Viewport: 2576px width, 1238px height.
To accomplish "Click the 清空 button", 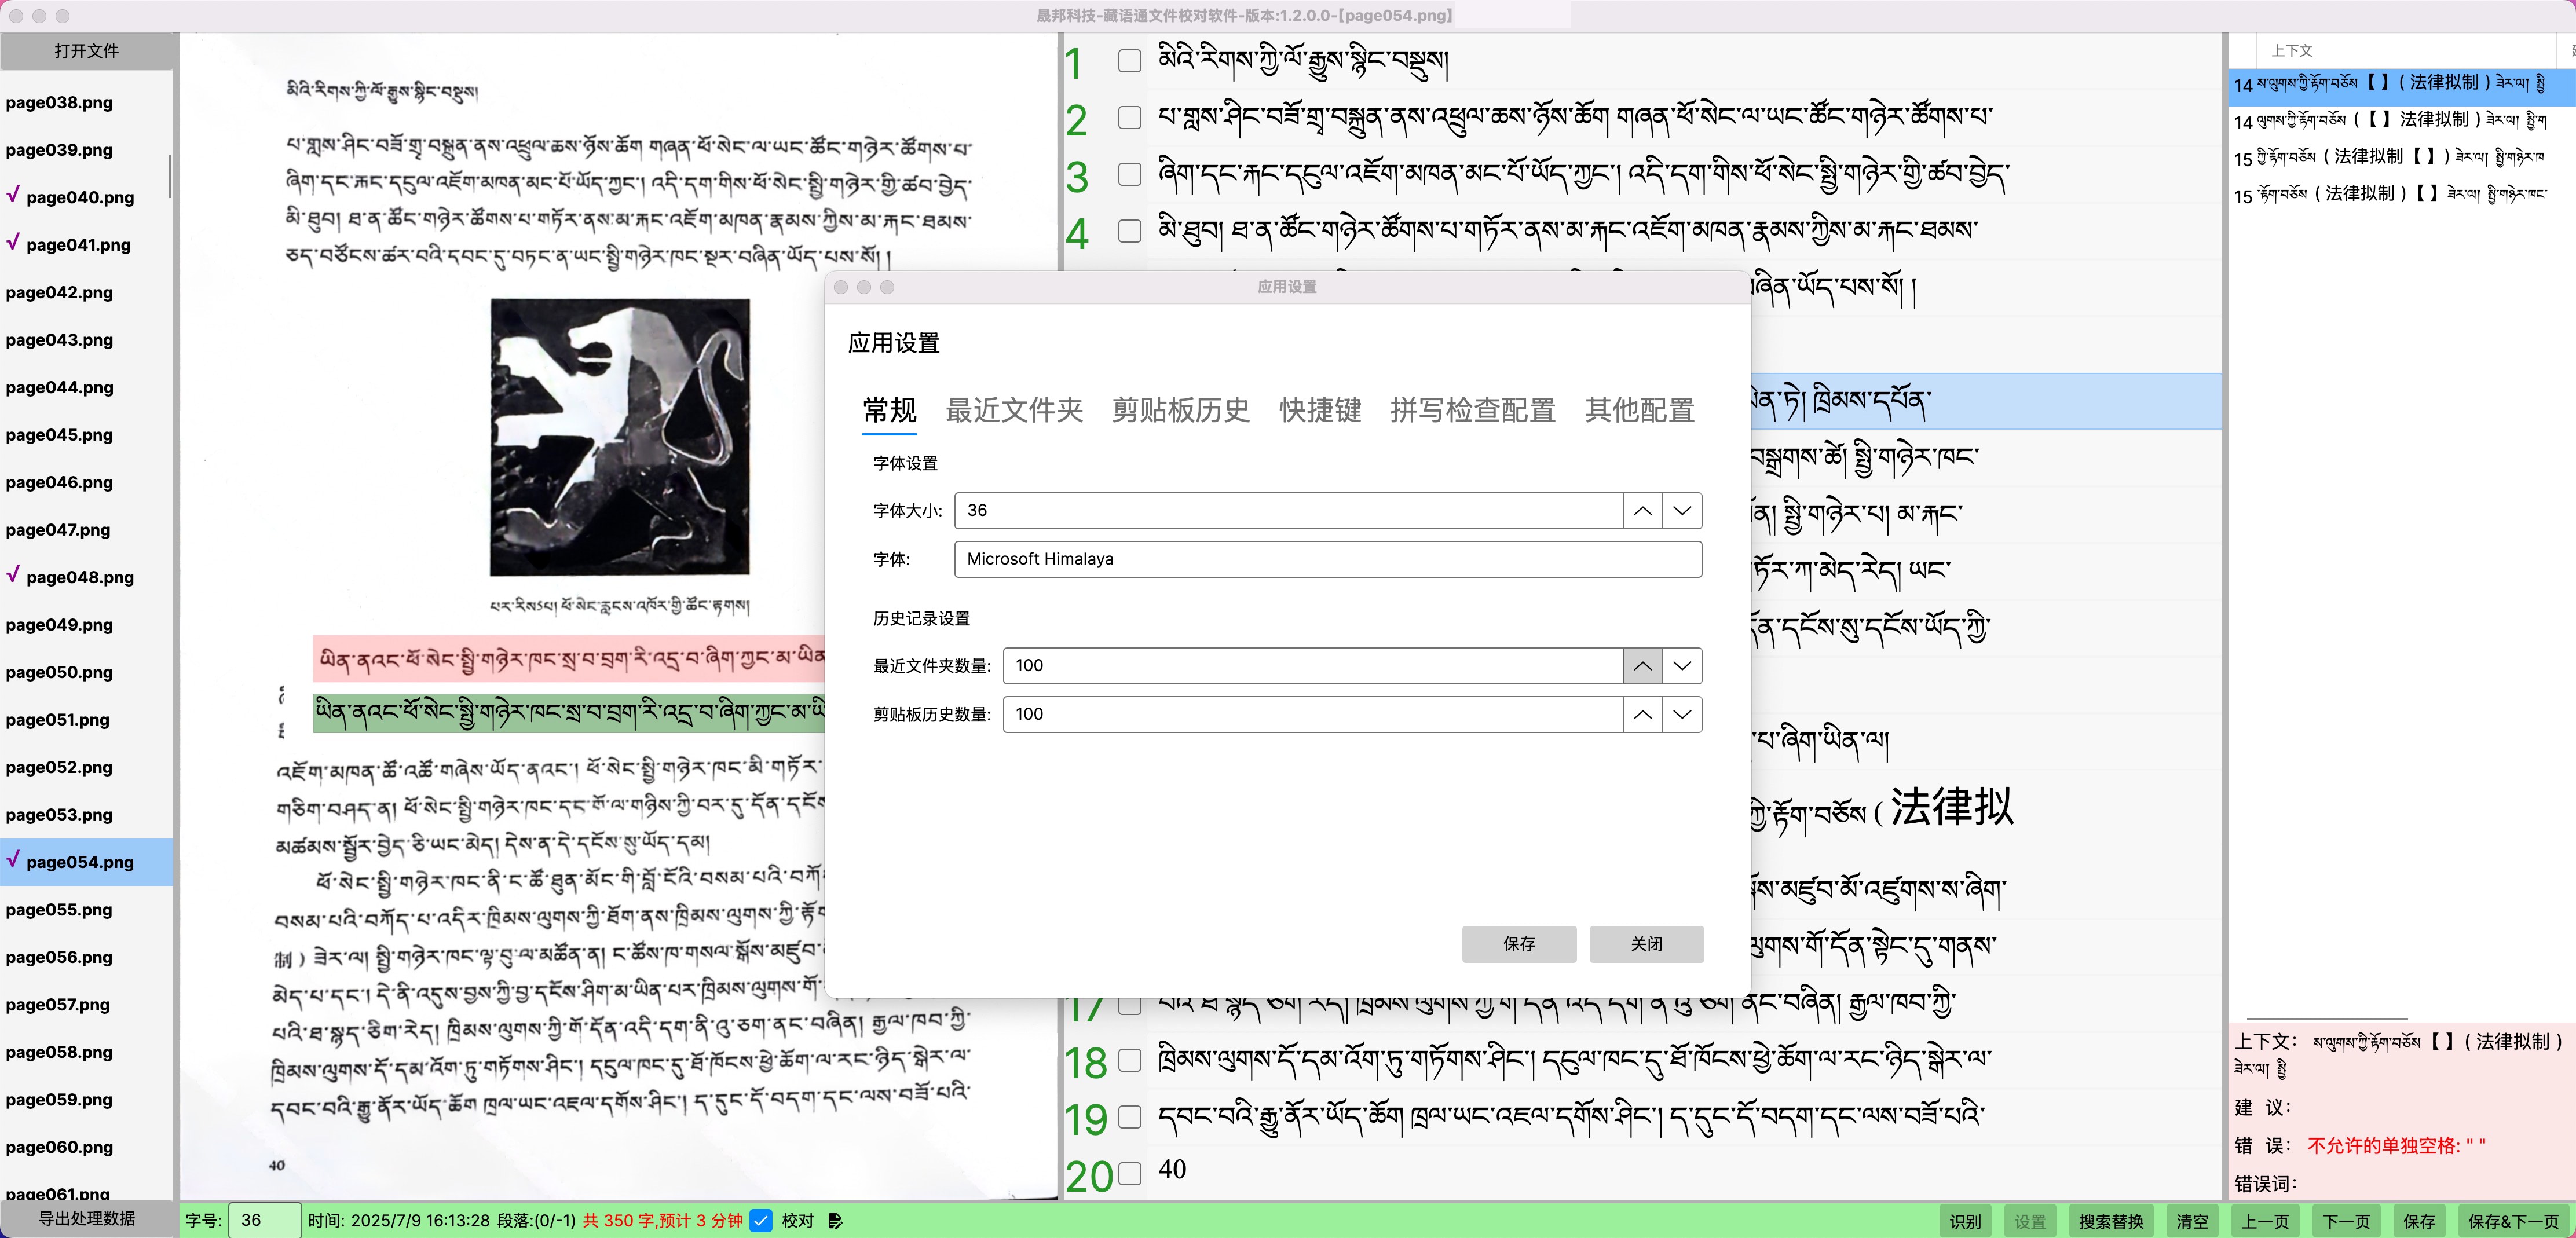I will coord(2192,1221).
